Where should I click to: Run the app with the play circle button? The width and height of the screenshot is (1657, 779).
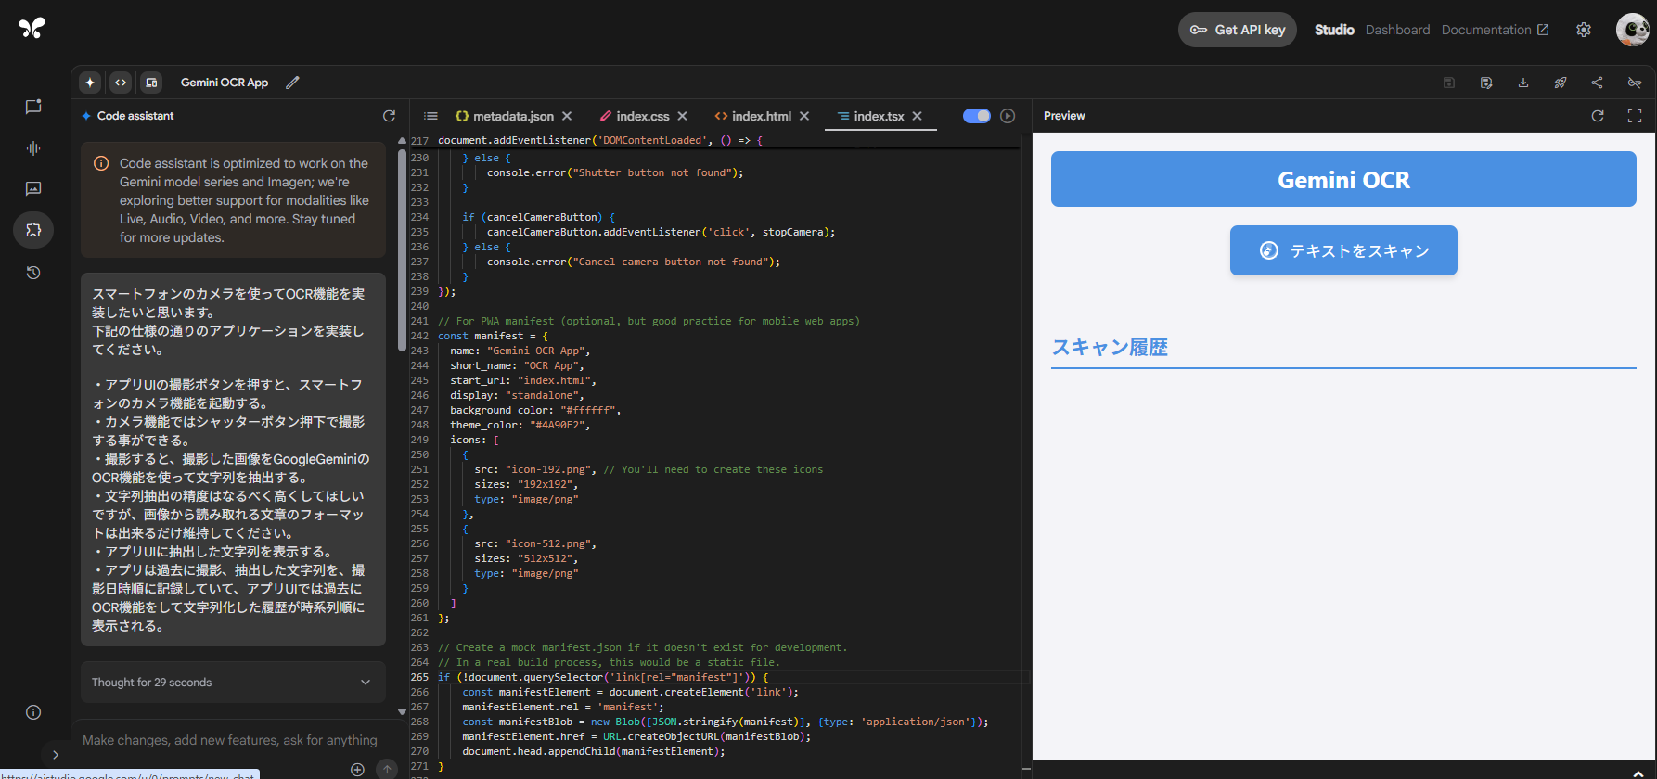tap(1008, 116)
